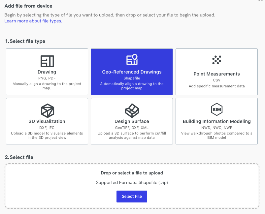Screen dimensions: 265x214
Task: Open the Learn more about file types link
Action: click(33, 21)
